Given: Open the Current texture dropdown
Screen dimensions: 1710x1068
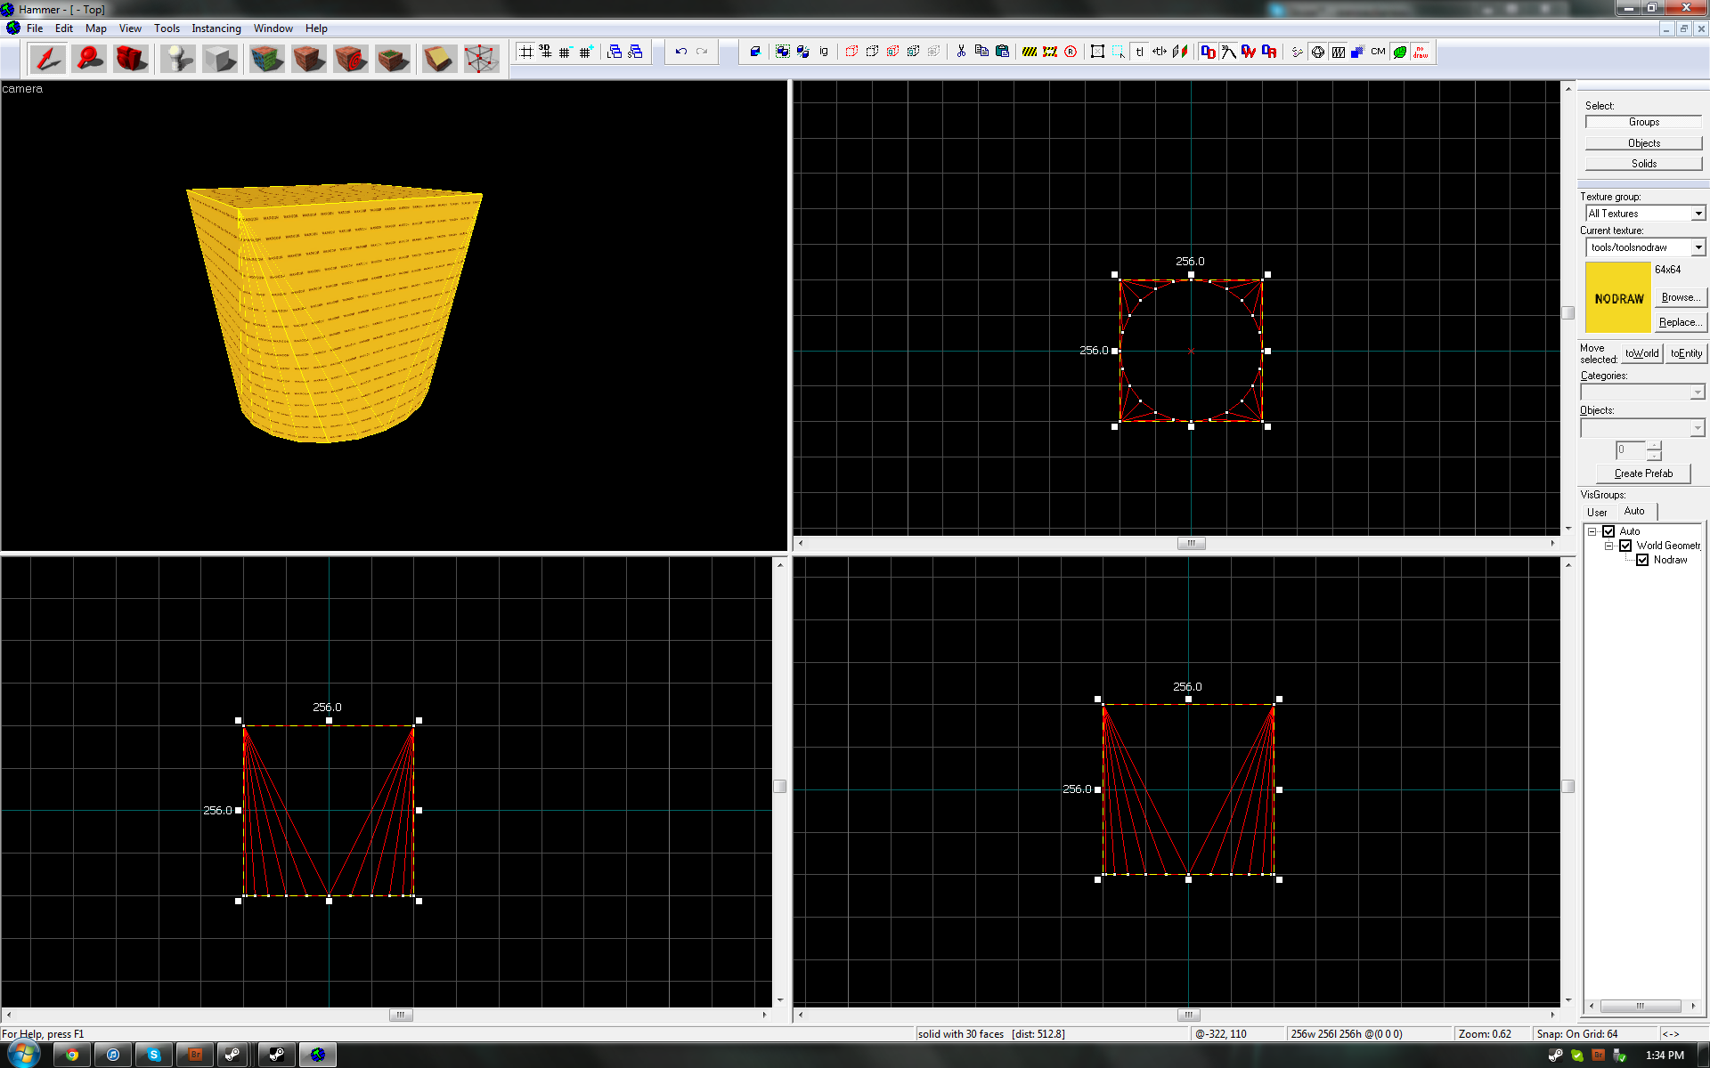Looking at the screenshot, I should 1698,247.
